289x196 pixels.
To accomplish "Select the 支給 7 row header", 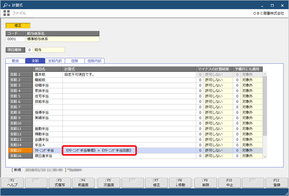I will tap(20, 107).
